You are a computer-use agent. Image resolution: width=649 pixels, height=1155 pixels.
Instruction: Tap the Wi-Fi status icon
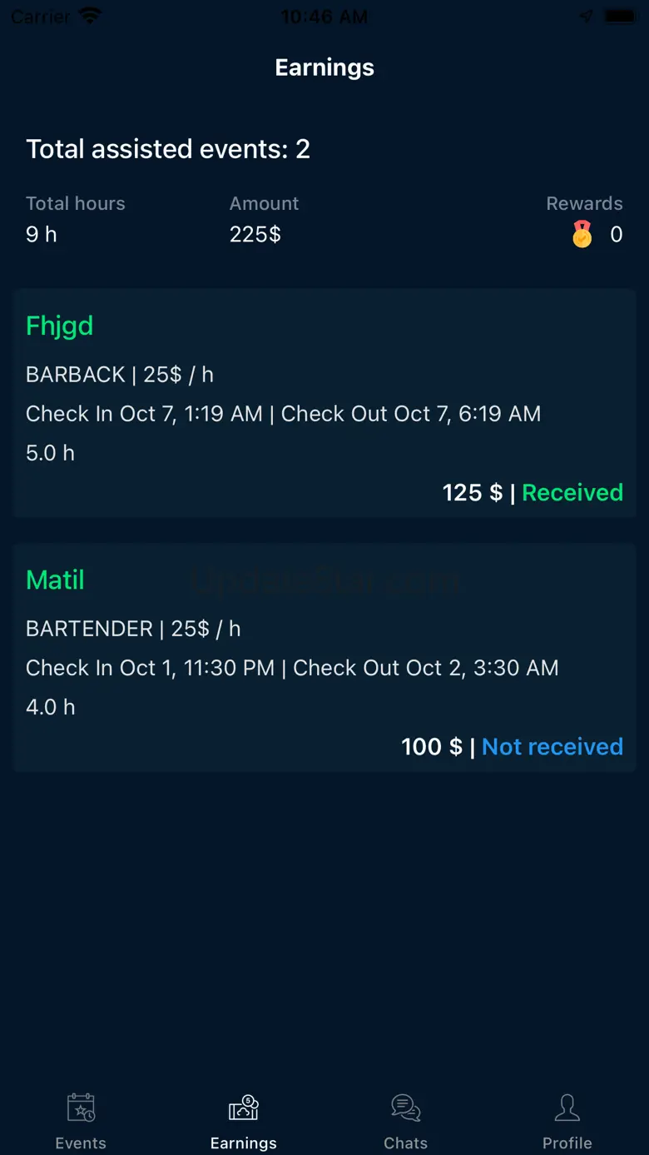pos(90,16)
